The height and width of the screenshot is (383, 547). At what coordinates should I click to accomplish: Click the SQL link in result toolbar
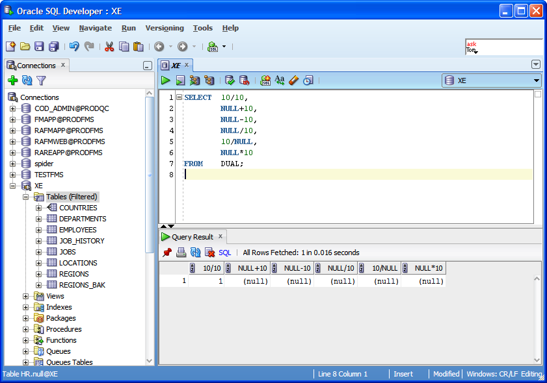(224, 253)
